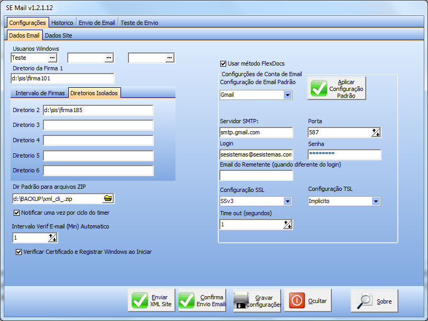The height and width of the screenshot is (321, 428).
Task: Disable Usar método FlexDocs checkbox
Action: tap(223, 63)
